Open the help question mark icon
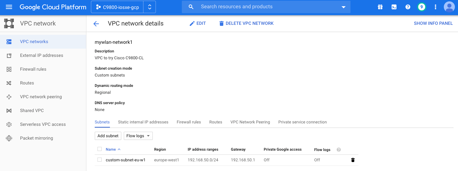The height and width of the screenshot is (171, 458). (408, 7)
